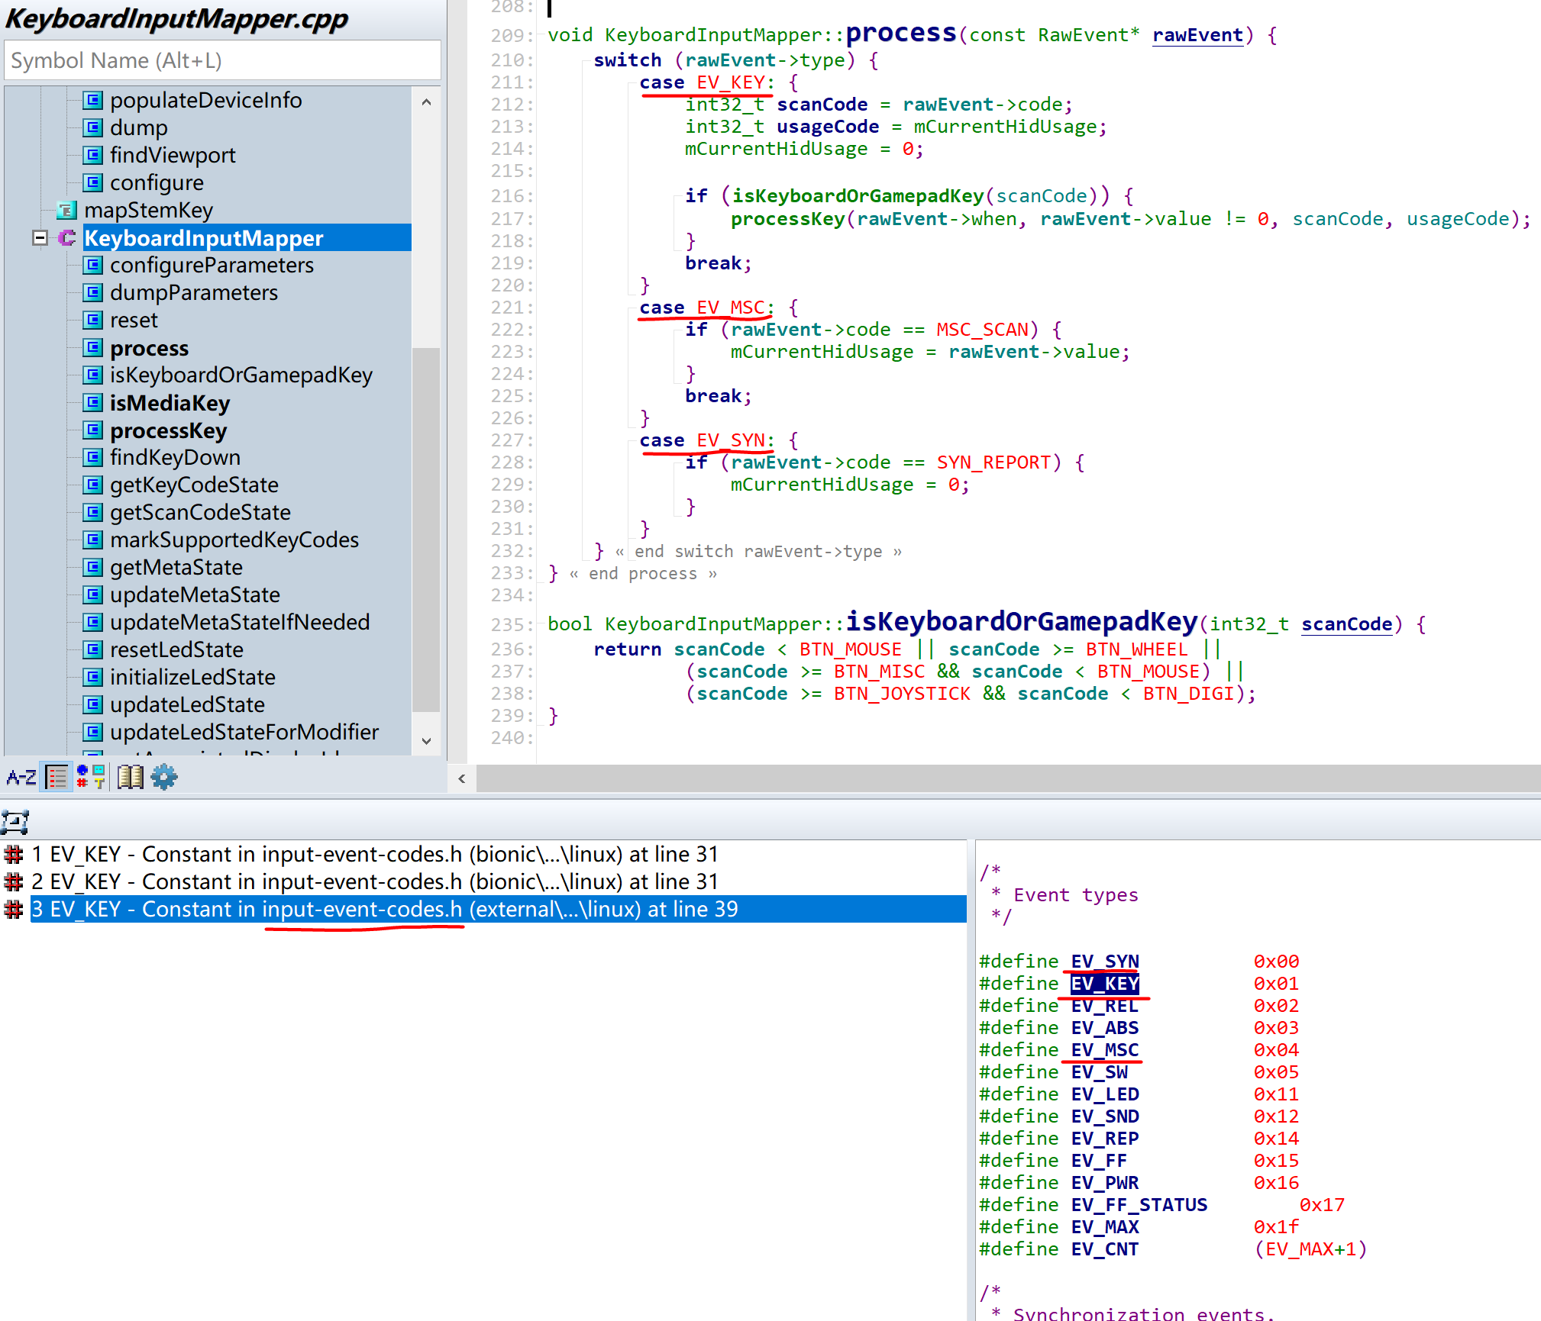Open result 3 EV_KEY at line 39
The image size is (1541, 1321).
pos(498,909)
